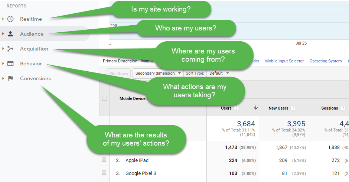Screen dimensions: 349x182
Task: Select Operating System primary dimension link
Action: point(326,61)
